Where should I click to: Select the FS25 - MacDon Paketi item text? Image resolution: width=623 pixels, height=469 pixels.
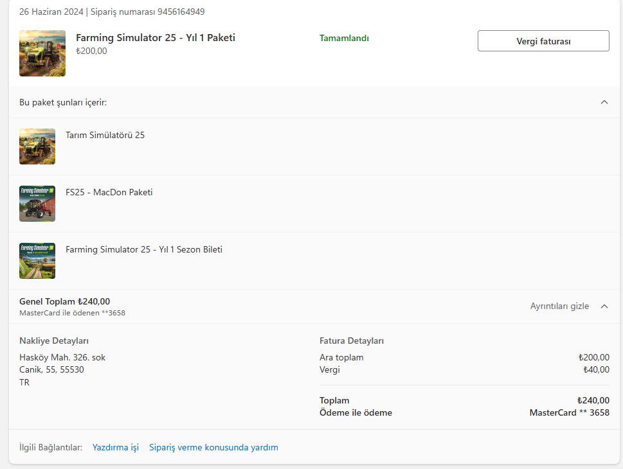click(109, 192)
